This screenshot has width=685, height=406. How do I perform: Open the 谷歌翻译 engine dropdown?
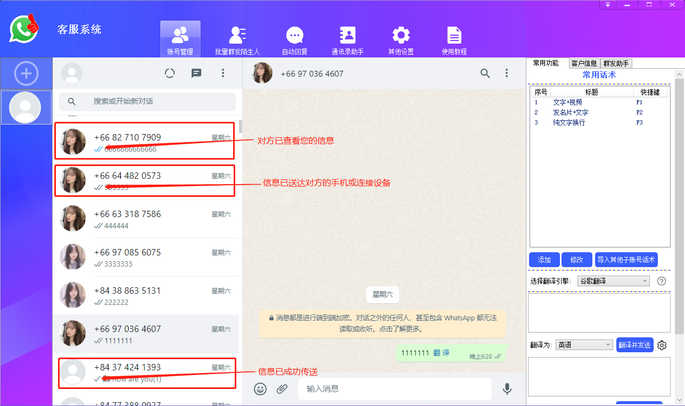613,281
